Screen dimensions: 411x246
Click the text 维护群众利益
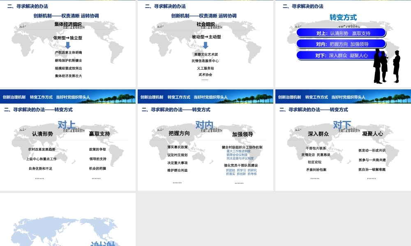pyautogui.click(x=178, y=170)
